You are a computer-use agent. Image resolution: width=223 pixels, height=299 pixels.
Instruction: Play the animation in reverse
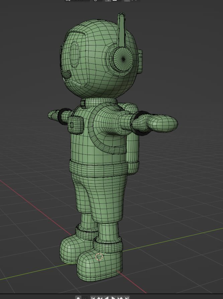(106, 298)
